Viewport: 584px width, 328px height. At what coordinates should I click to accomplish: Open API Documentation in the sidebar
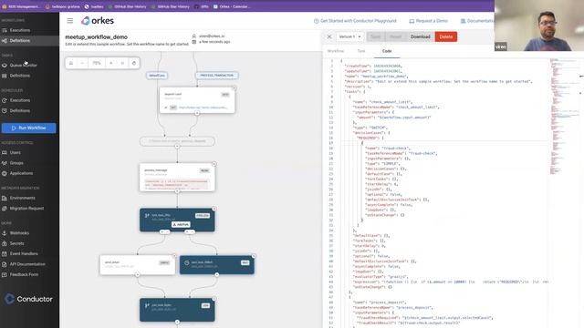pyautogui.click(x=27, y=264)
